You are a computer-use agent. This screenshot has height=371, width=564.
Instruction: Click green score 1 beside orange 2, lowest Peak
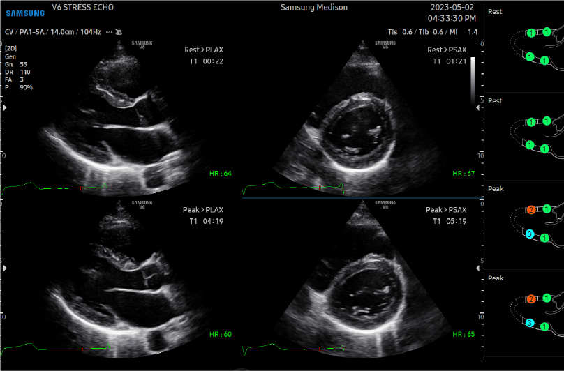pos(547,298)
